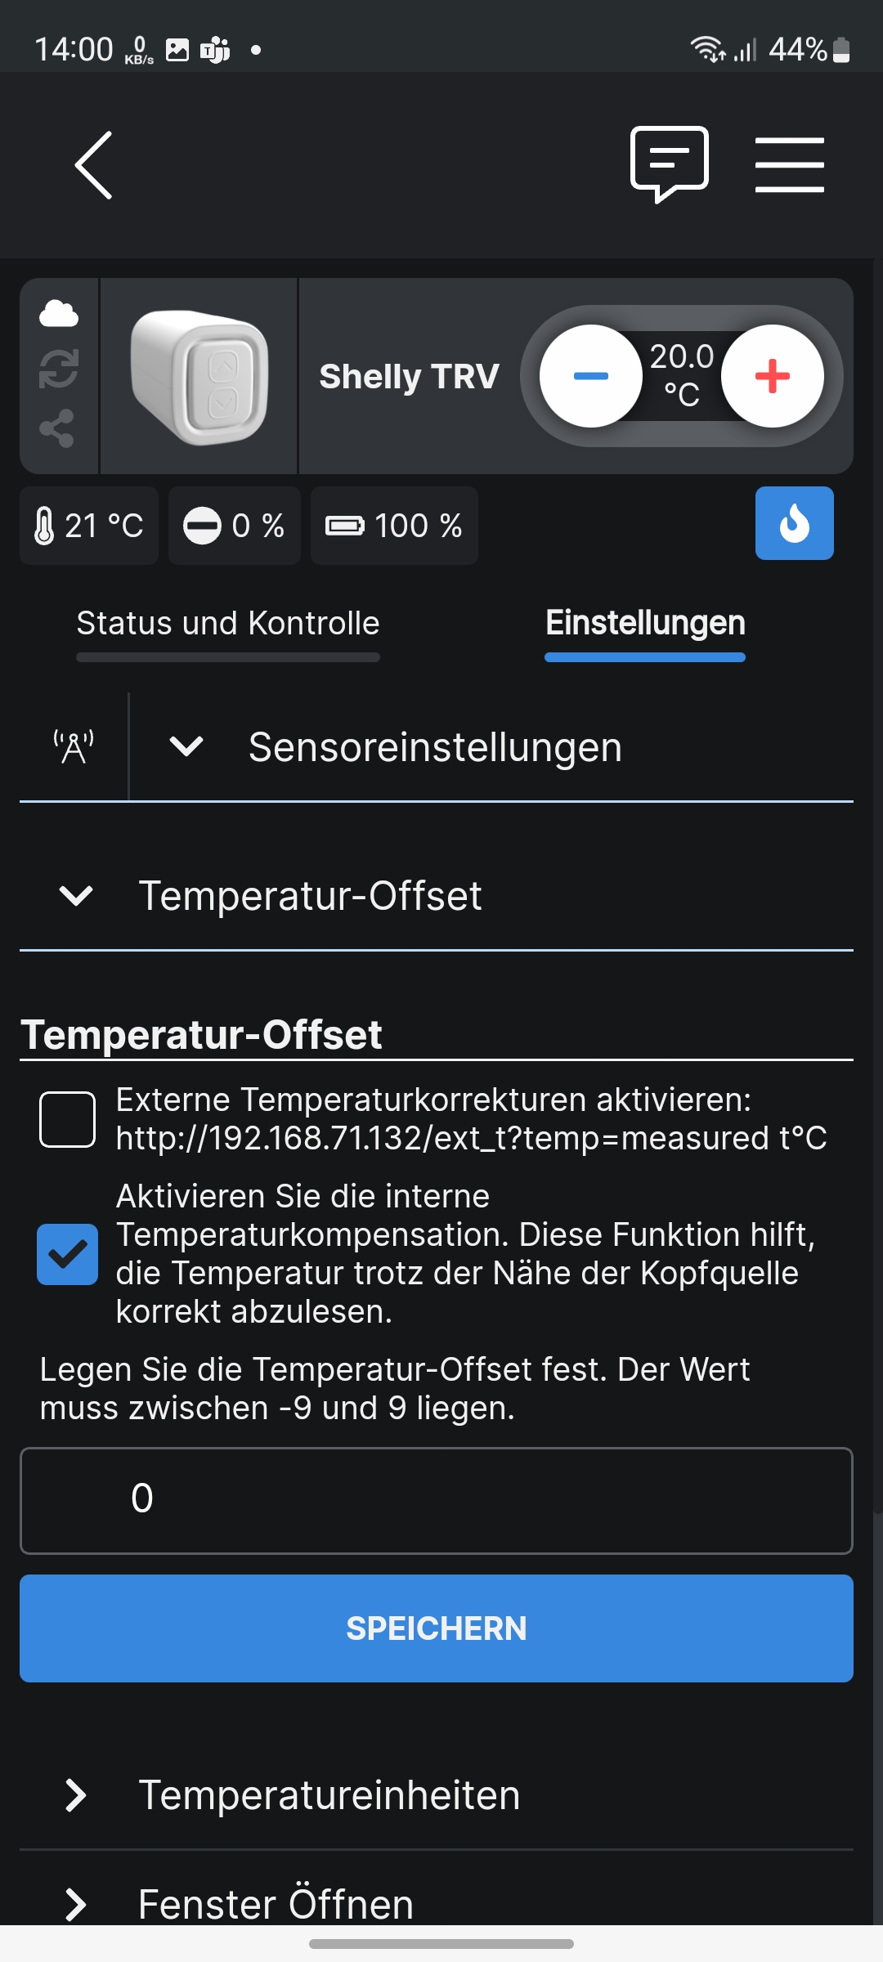Tap the cloud connection icon
Screen dimensions: 883x1962
click(59, 314)
